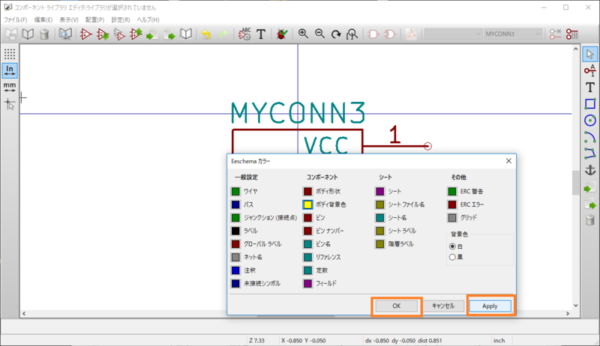
Task: Click OK in the Eeschema color dialog
Action: point(397,306)
